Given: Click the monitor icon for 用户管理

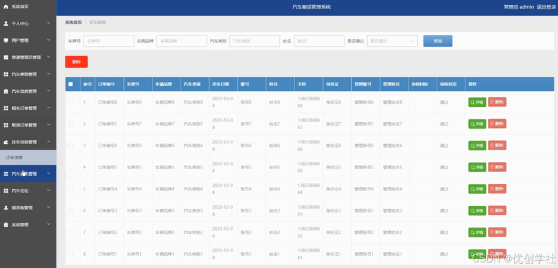Looking at the screenshot, I should tap(5, 40).
